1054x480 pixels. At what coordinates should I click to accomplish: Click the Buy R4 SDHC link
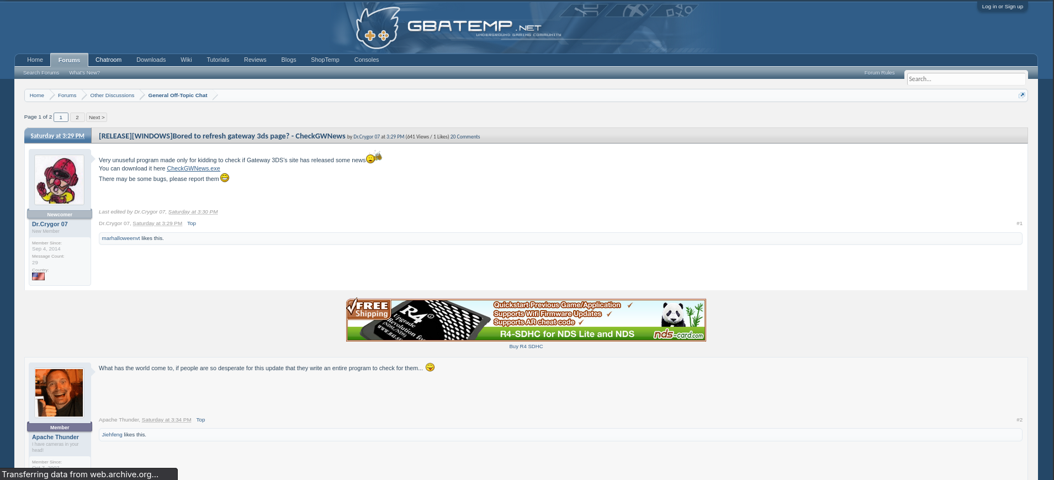tap(526, 346)
